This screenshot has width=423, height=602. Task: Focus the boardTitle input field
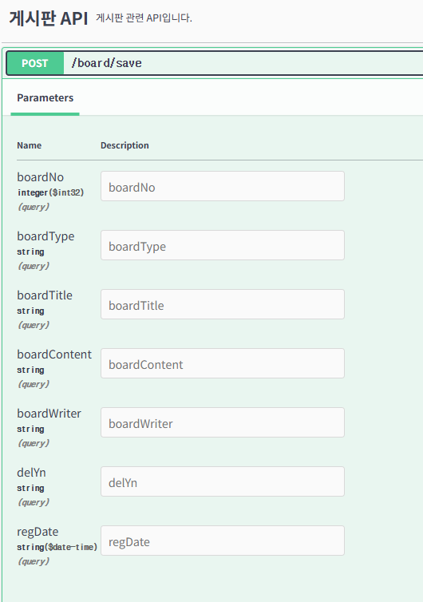(x=223, y=304)
